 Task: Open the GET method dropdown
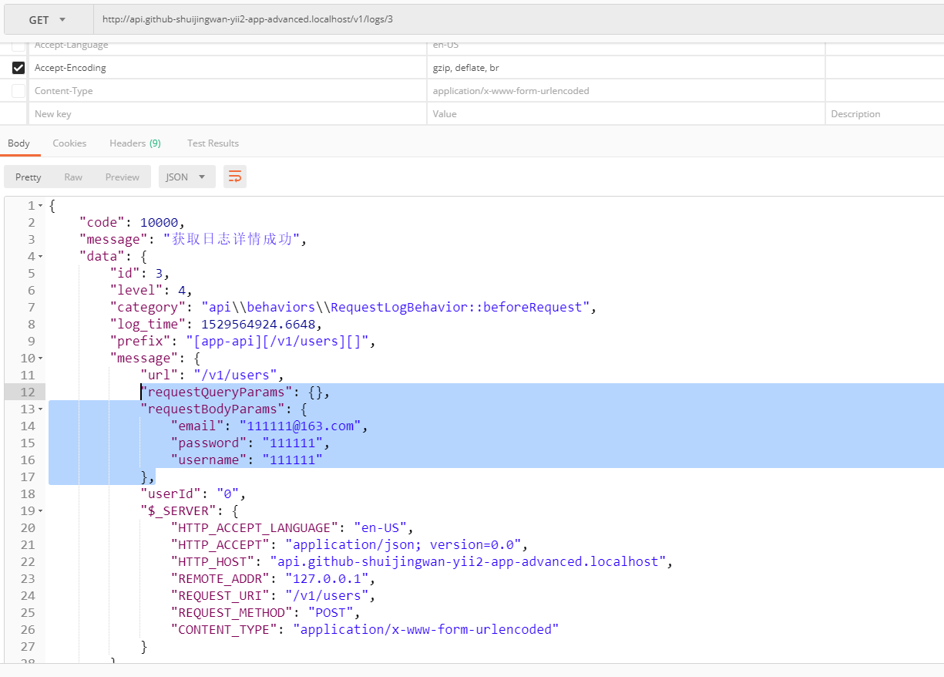pos(48,20)
